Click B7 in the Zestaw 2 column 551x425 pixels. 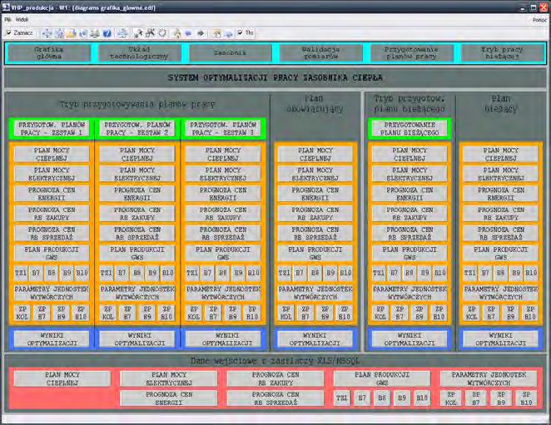coord(122,273)
